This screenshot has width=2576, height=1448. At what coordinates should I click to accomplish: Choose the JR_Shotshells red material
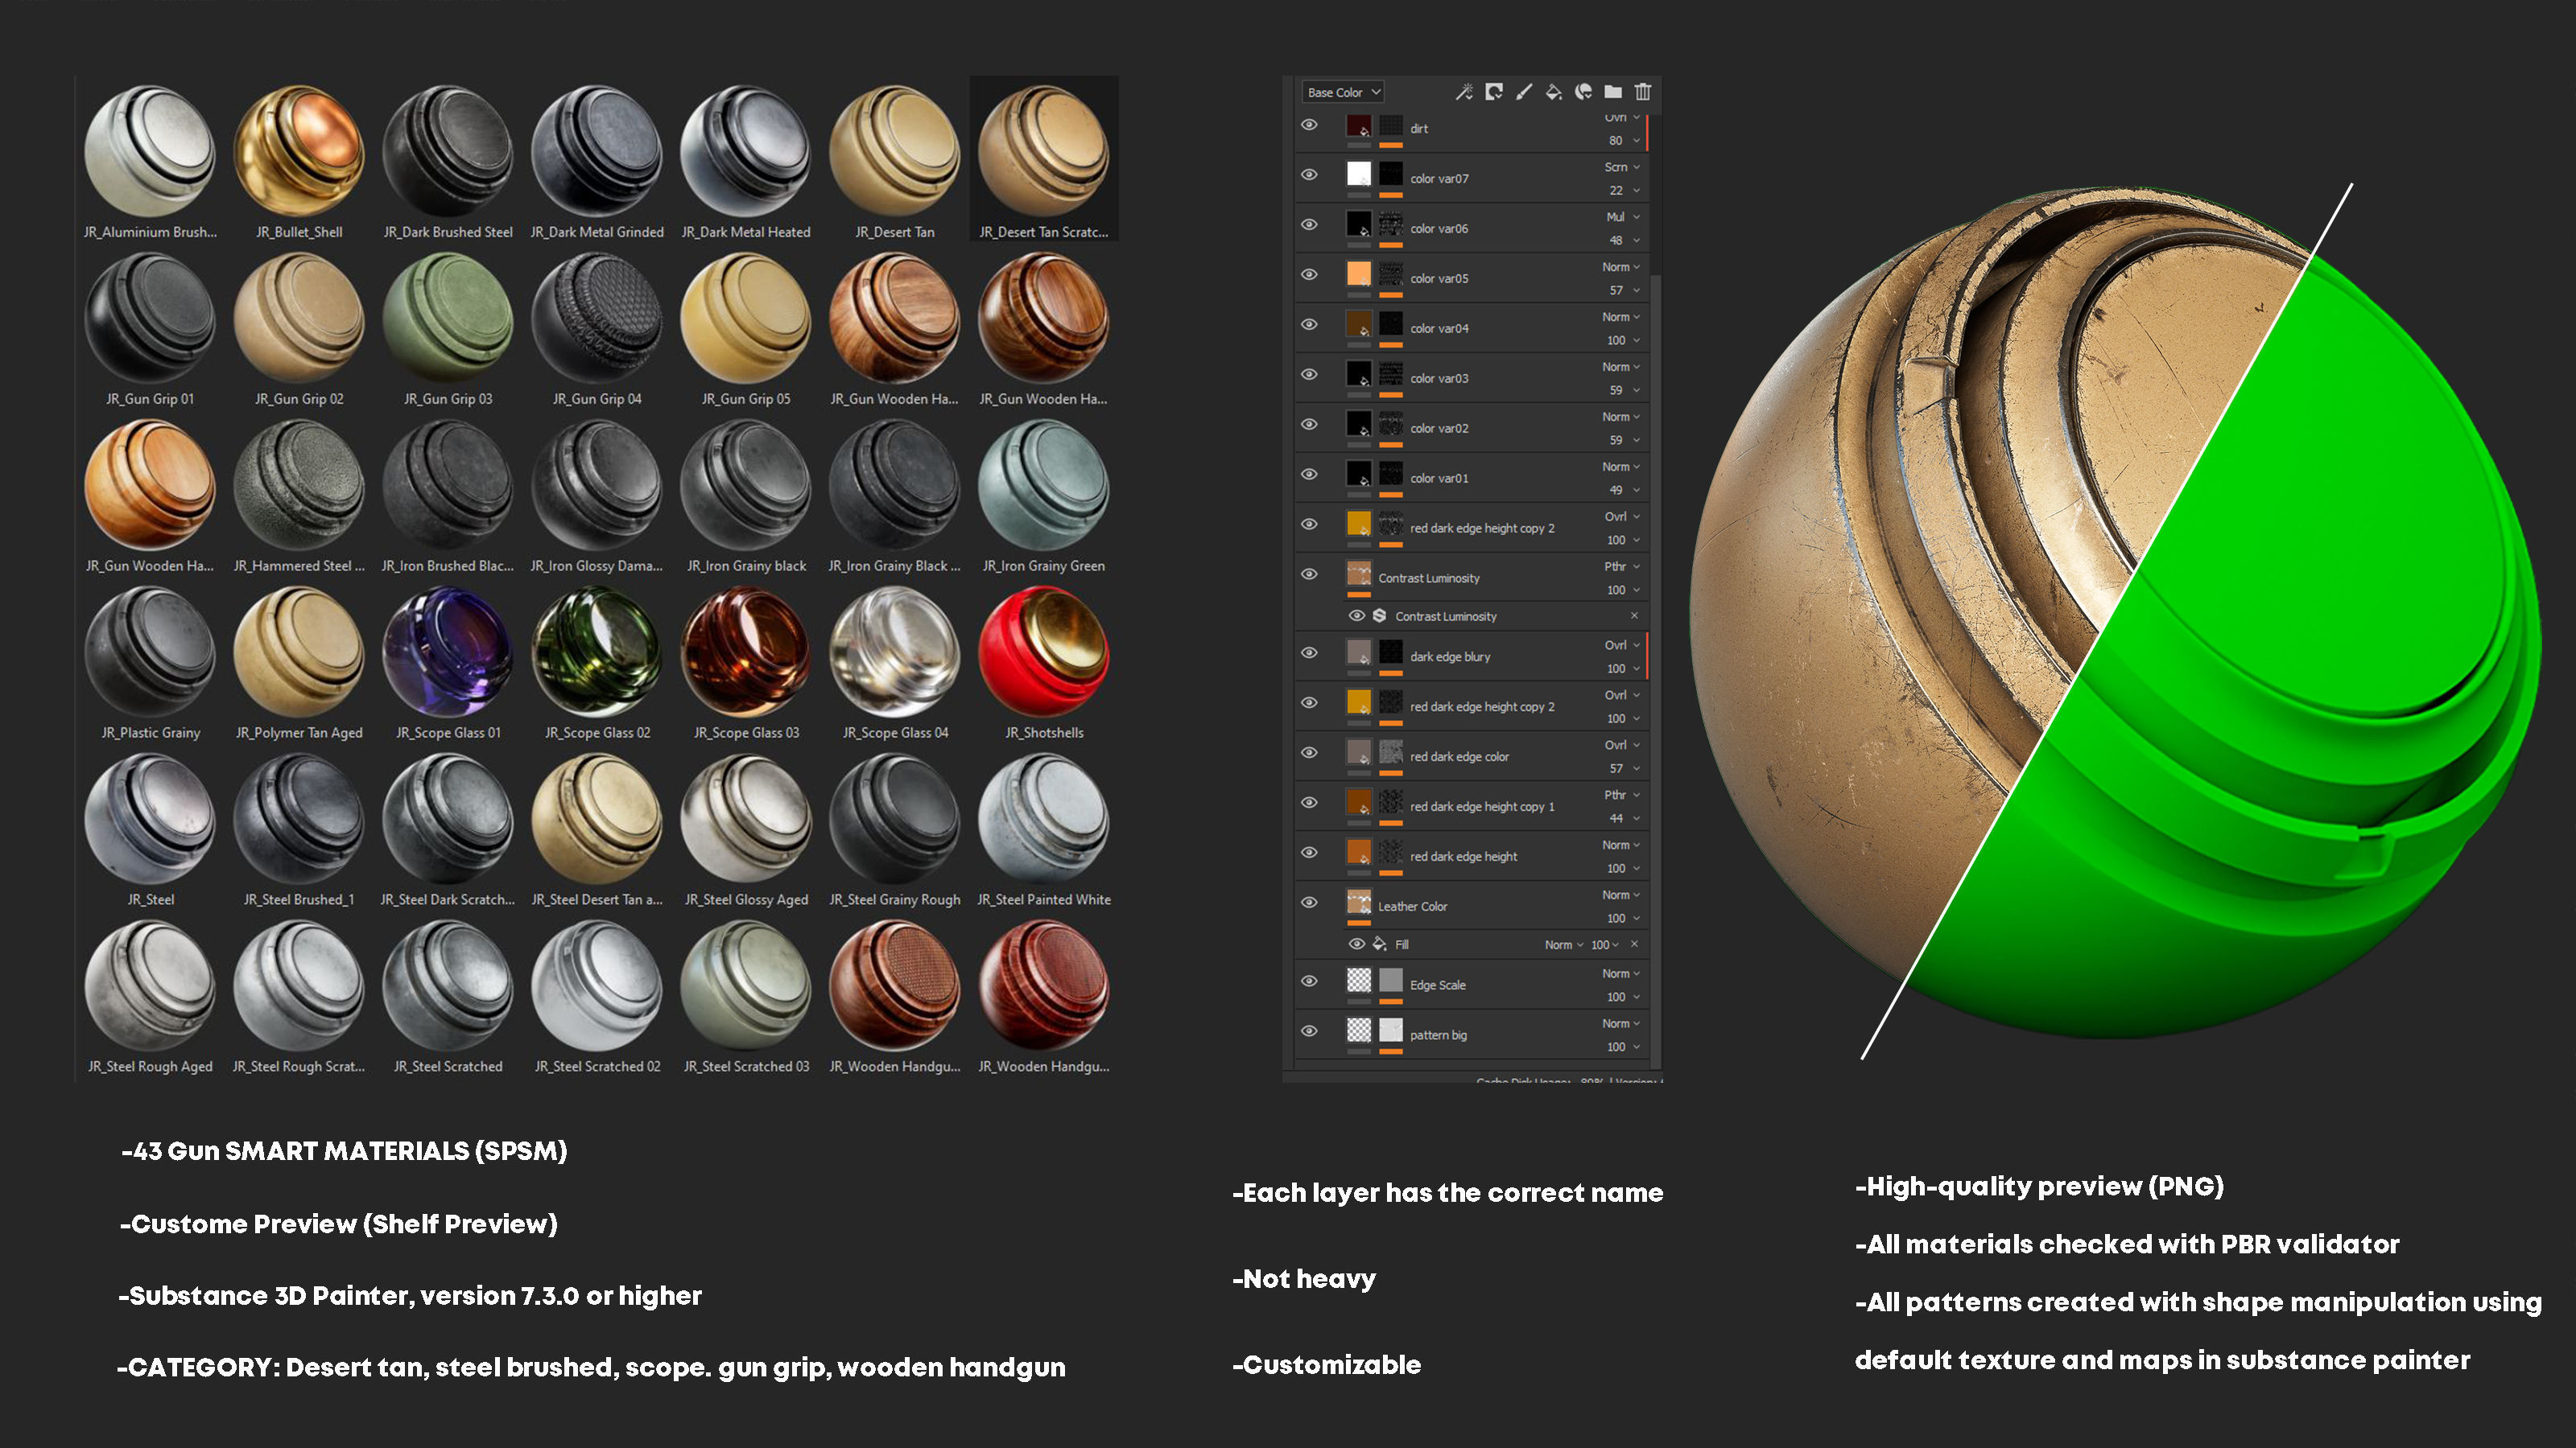(1043, 652)
